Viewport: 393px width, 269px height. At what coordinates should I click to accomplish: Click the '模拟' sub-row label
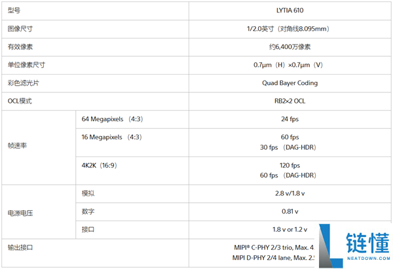[88, 193]
